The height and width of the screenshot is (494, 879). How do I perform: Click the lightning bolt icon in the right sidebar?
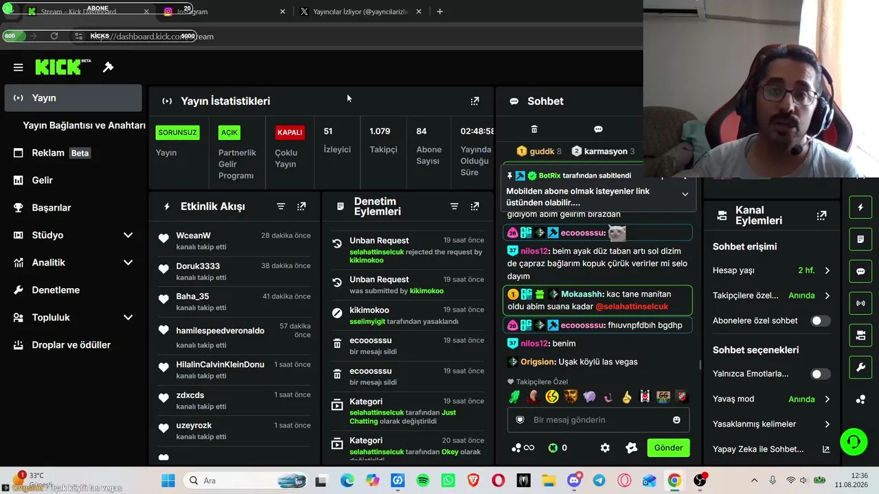click(860, 207)
